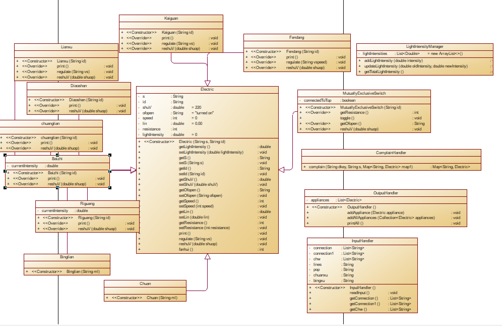Click the Binglian class title

67,257
